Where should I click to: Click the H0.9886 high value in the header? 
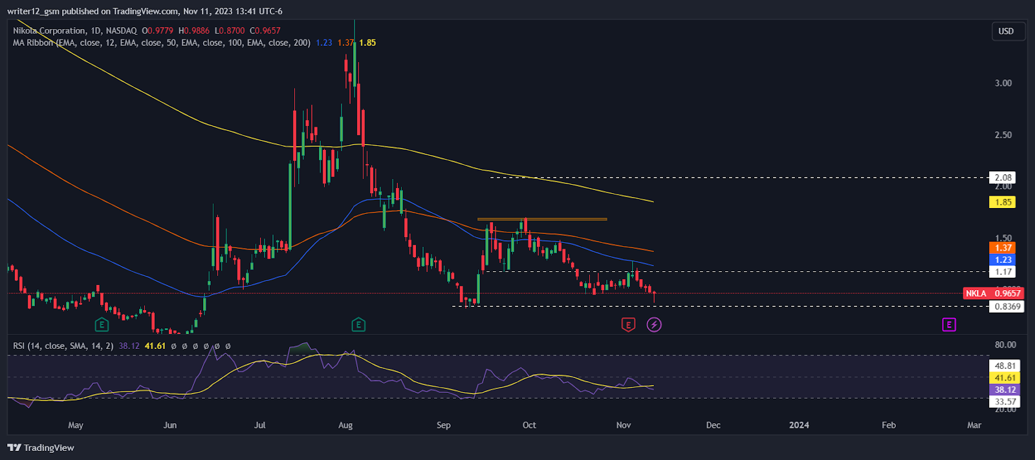194,30
